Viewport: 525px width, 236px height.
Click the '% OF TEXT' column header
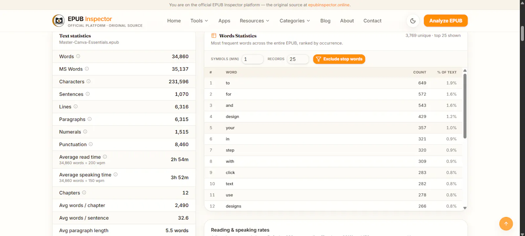pos(447,72)
